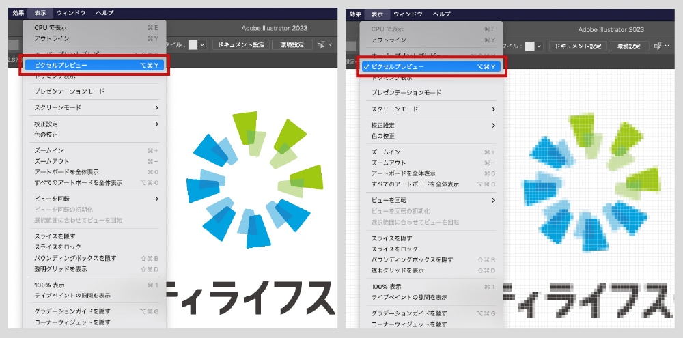The height and width of the screenshot is (338, 683).
Task: Open スタイル swatch dropdown arrow, right screenshot
Action: [540, 46]
